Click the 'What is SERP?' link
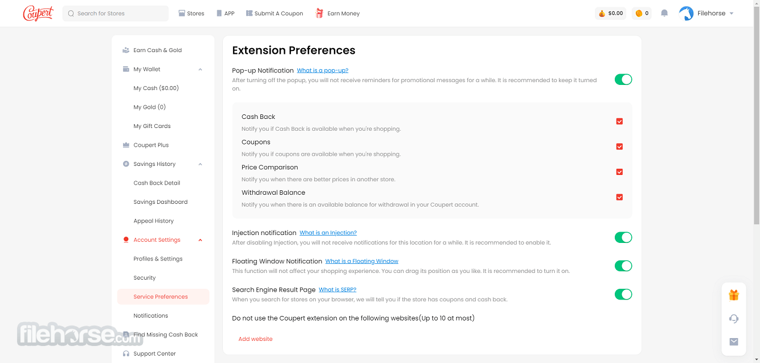This screenshot has width=760, height=363. [337, 289]
